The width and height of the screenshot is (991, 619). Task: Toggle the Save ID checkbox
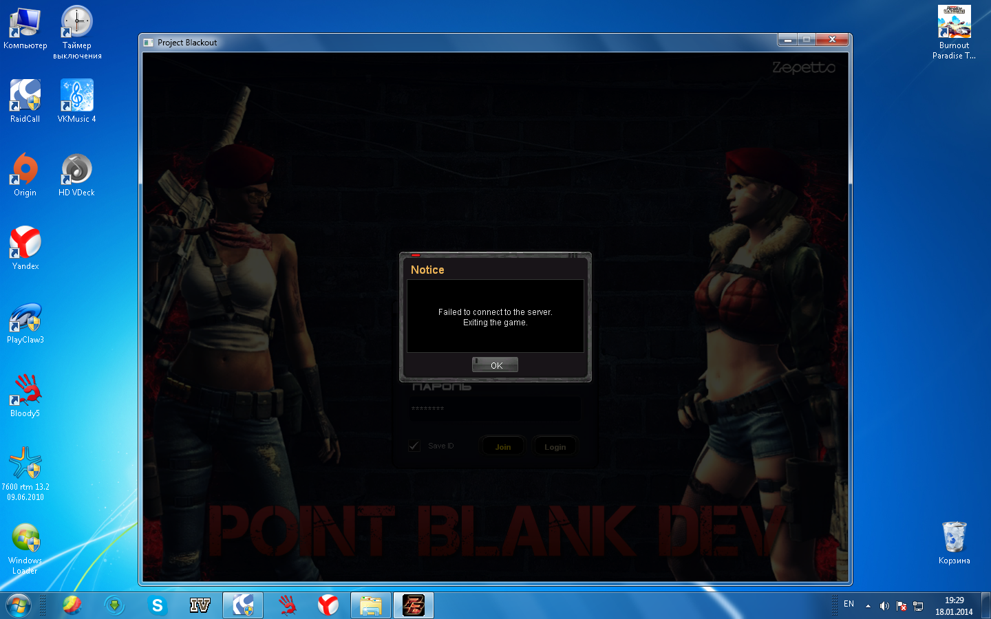tap(414, 446)
